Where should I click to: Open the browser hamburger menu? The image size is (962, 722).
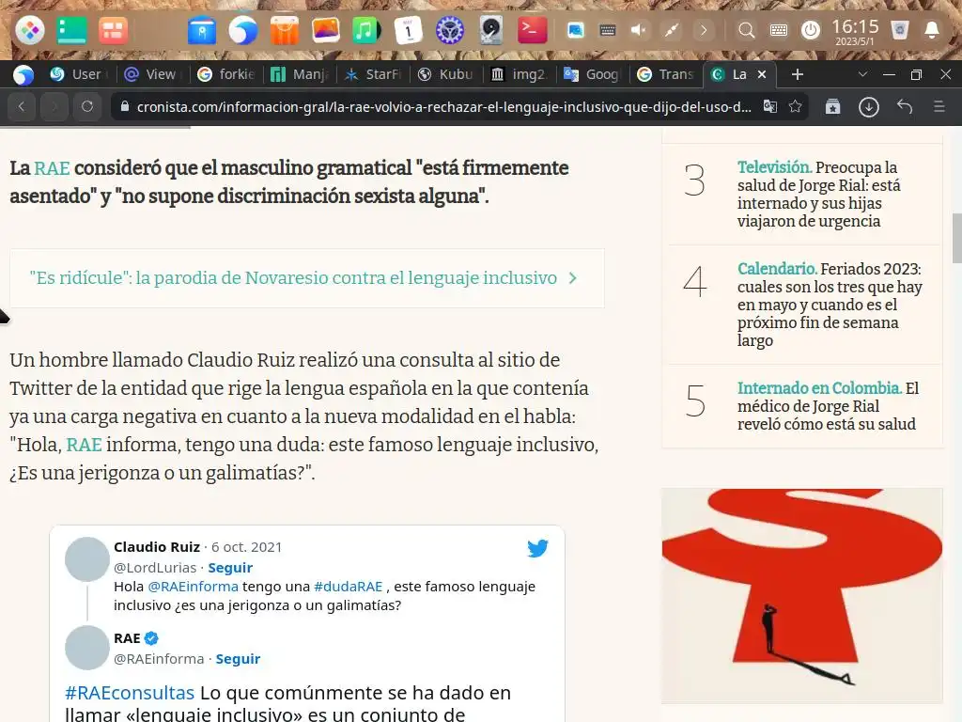click(x=939, y=107)
